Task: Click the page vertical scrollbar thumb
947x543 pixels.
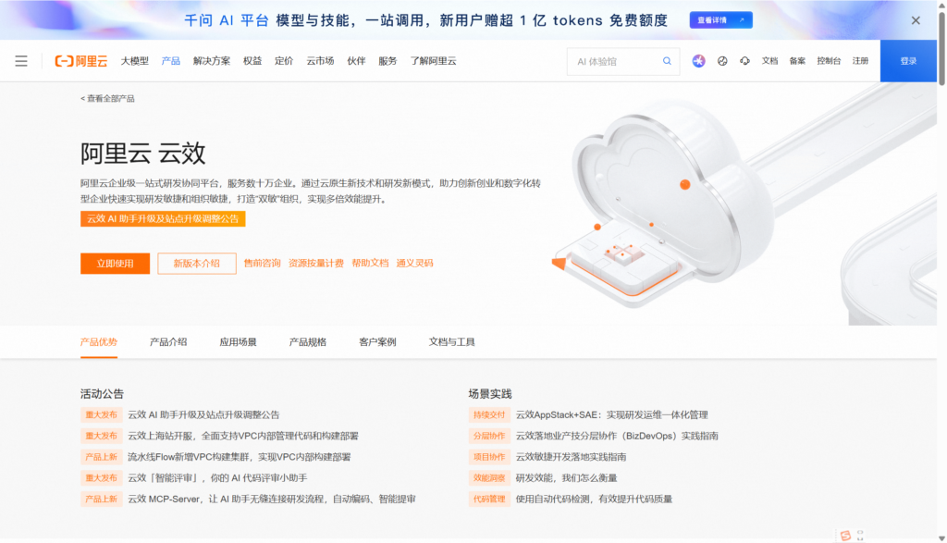Action: (x=941, y=47)
